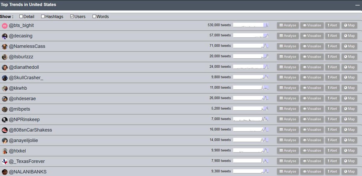This screenshot has height=176, width=362.
Task: Open the Analyse view for @bts_bighit
Action: 287,25
